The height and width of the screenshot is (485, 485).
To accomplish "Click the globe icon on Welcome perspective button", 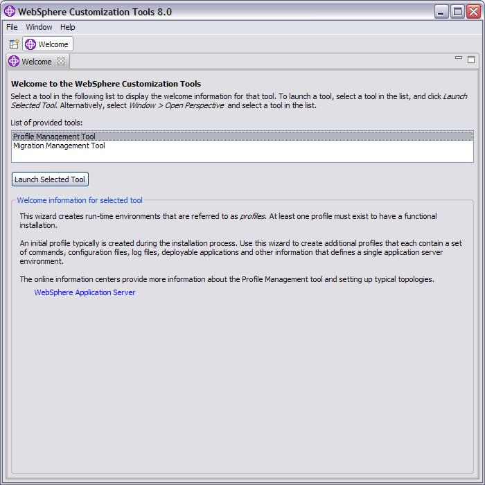I will tap(30, 44).
